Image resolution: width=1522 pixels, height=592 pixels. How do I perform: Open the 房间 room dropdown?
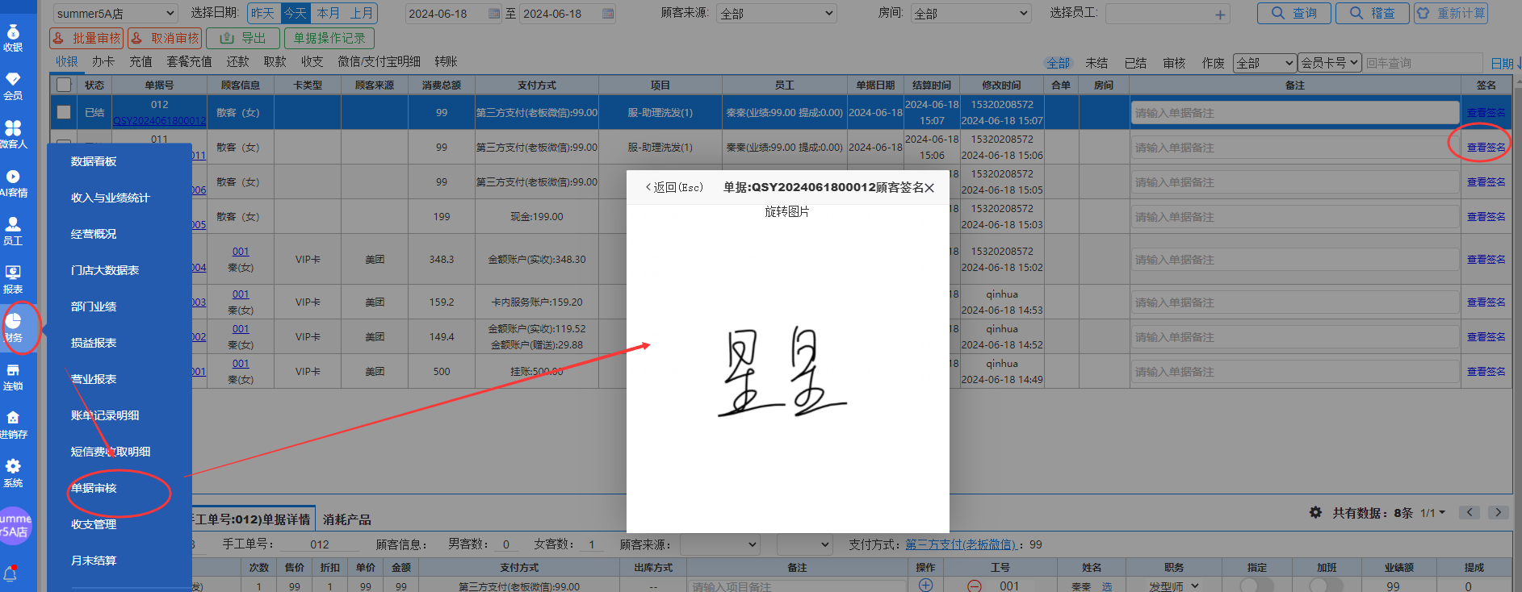pyautogui.click(x=971, y=14)
